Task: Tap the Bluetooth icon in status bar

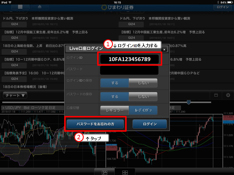Action: [x=218, y=2]
